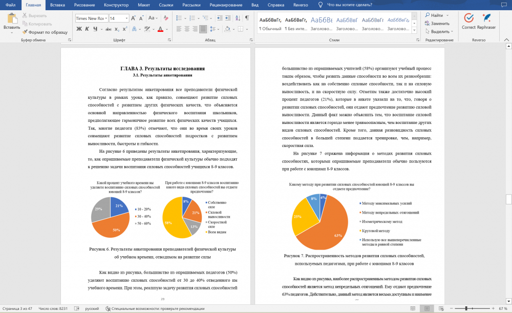Click the Заменить replace button
The height and width of the screenshot is (313, 512).
437,24
